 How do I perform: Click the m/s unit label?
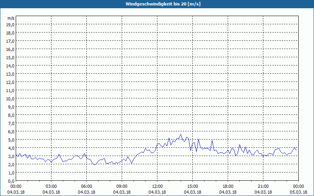pos(11,18)
